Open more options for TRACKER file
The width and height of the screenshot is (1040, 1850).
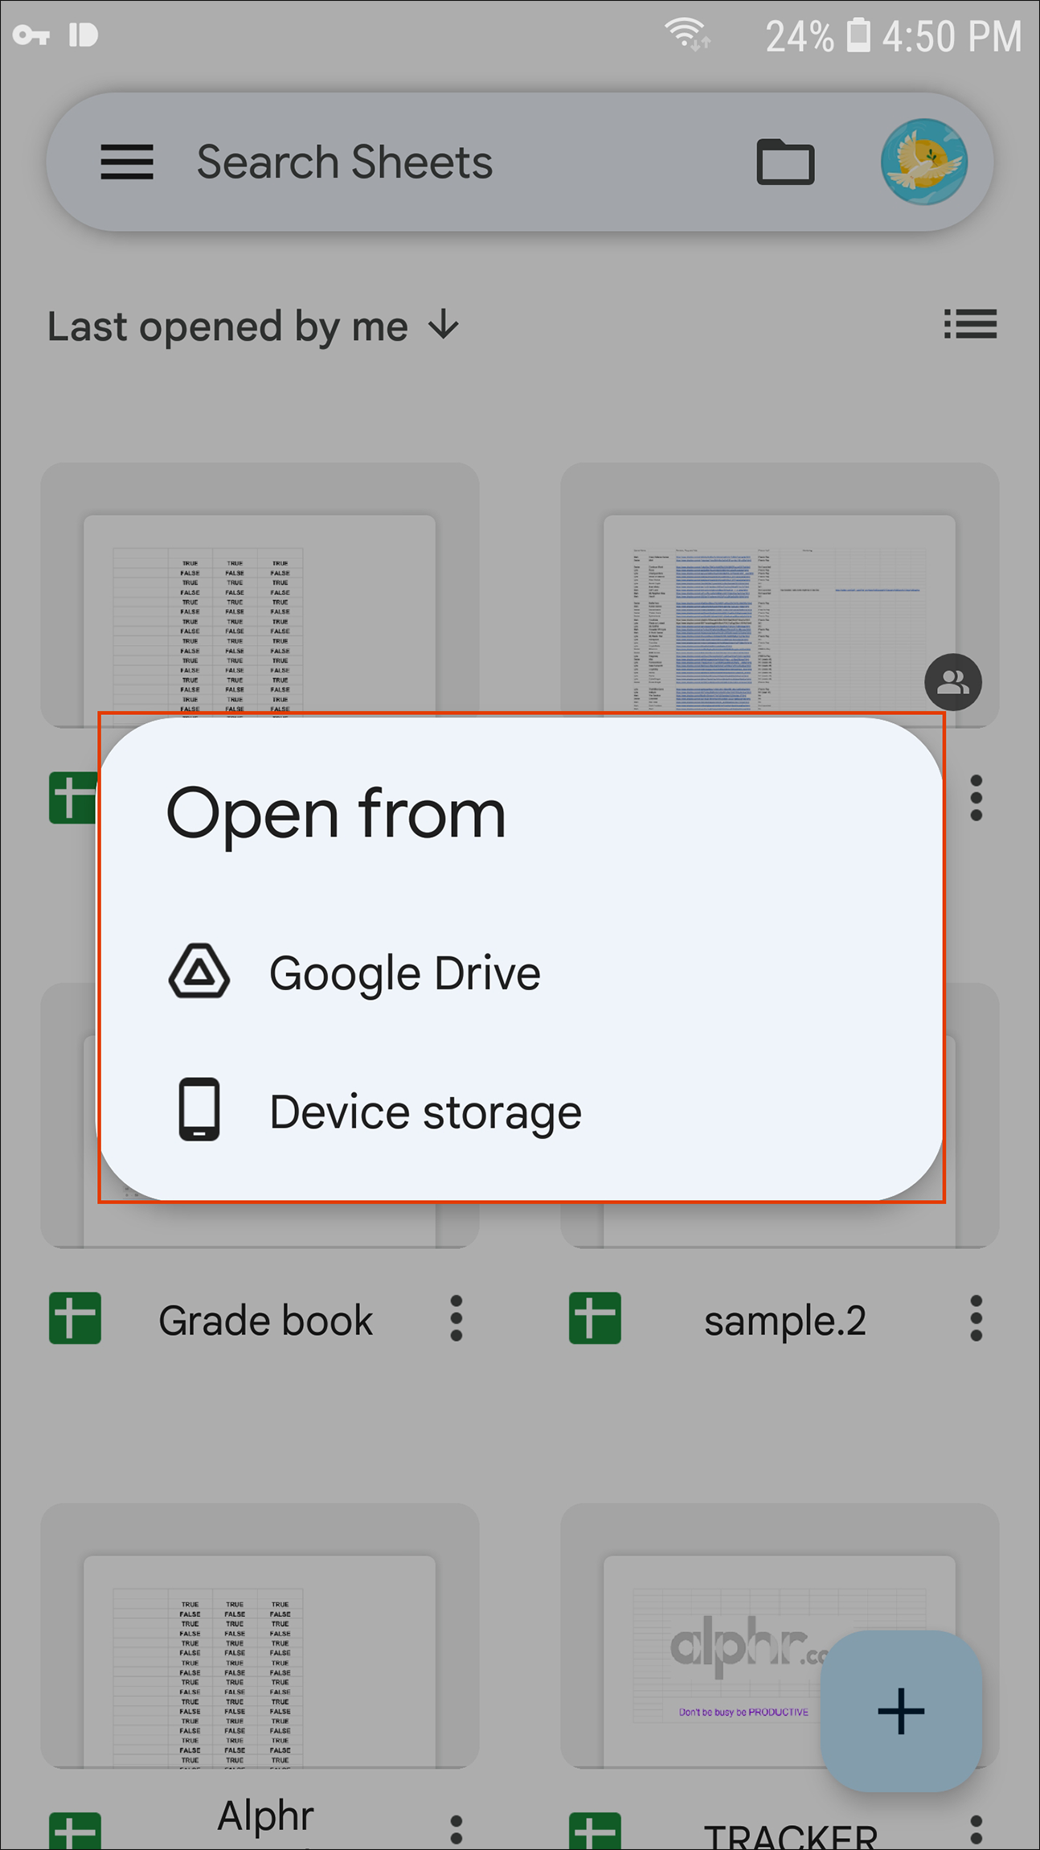tap(976, 1830)
